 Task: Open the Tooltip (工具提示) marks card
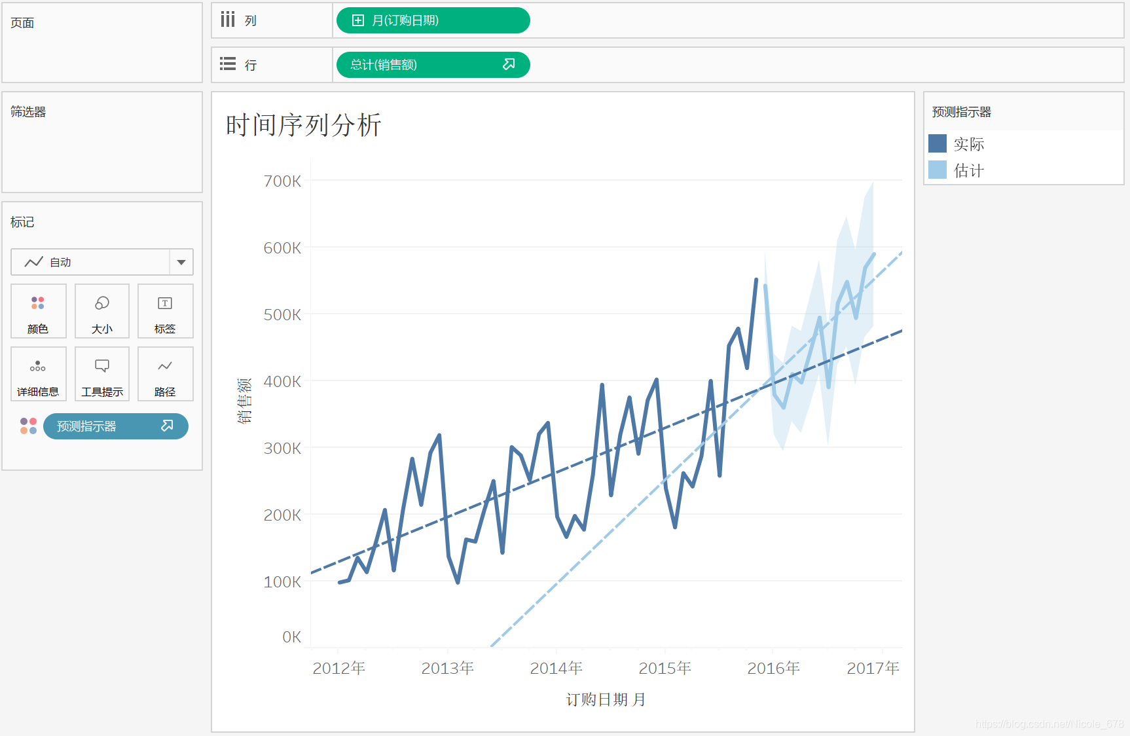coord(102,374)
